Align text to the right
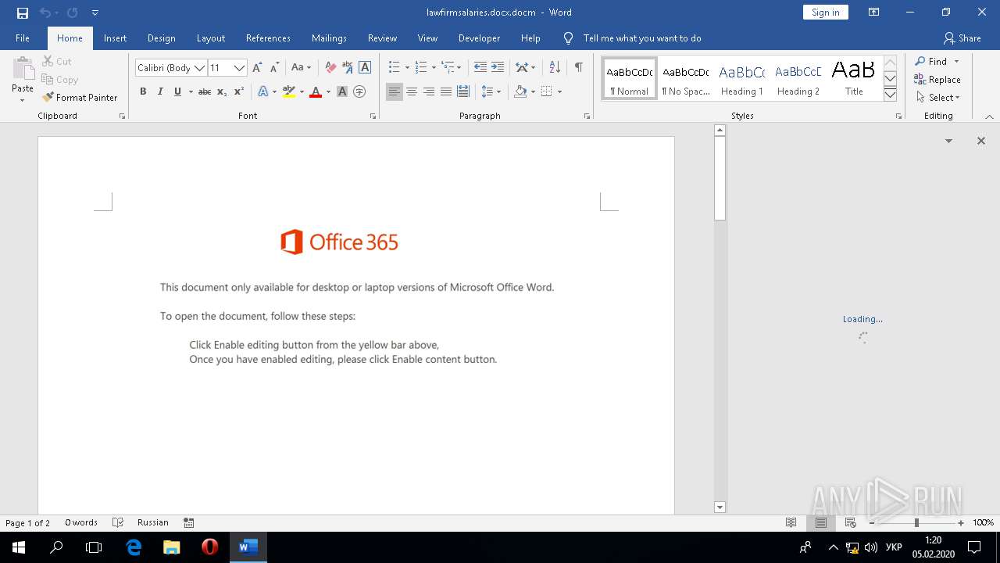The height and width of the screenshot is (563, 1000). [x=429, y=91]
